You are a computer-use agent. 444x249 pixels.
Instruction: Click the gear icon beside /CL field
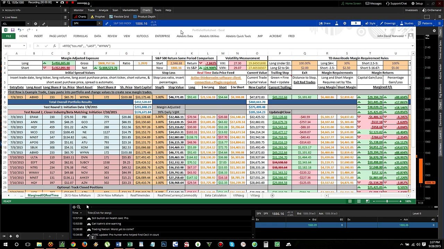point(35,24)
